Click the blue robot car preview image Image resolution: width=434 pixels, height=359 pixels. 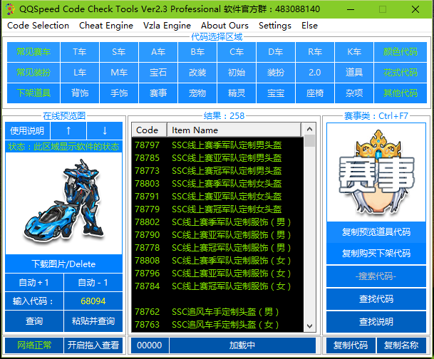tap(64, 203)
